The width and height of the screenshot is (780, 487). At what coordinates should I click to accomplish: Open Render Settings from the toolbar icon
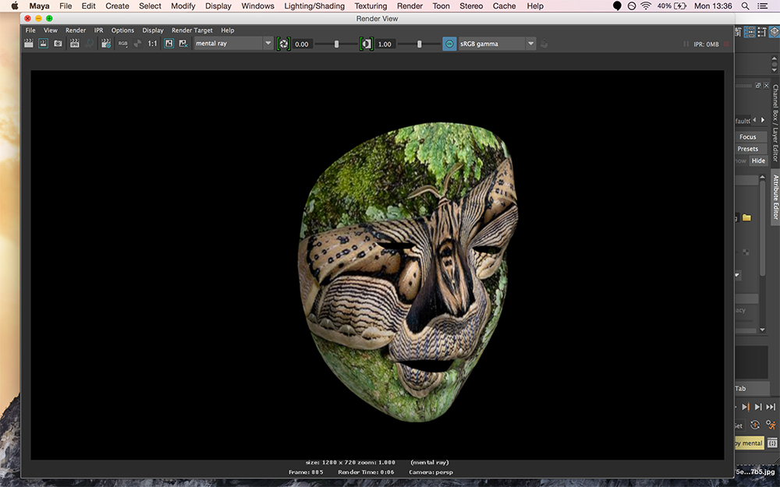(x=105, y=44)
